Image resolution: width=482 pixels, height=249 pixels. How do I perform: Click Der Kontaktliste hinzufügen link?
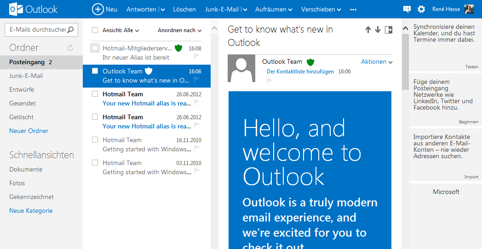pyautogui.click(x=300, y=72)
